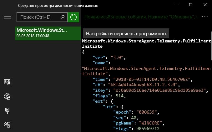212x132 pixels.
Task: Click the "cV" value kRIAqWIu4kawphbX.11.2.3.0
Action: pos(143,85)
